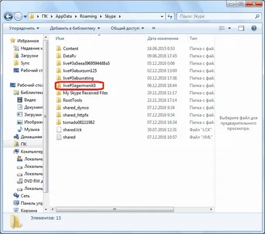Screen dimensions: 265x234
Task: Open the Общий доступ menu
Action: tap(127, 28)
